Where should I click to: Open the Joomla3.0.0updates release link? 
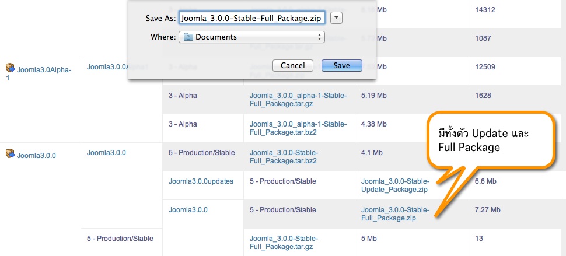tap(201, 181)
